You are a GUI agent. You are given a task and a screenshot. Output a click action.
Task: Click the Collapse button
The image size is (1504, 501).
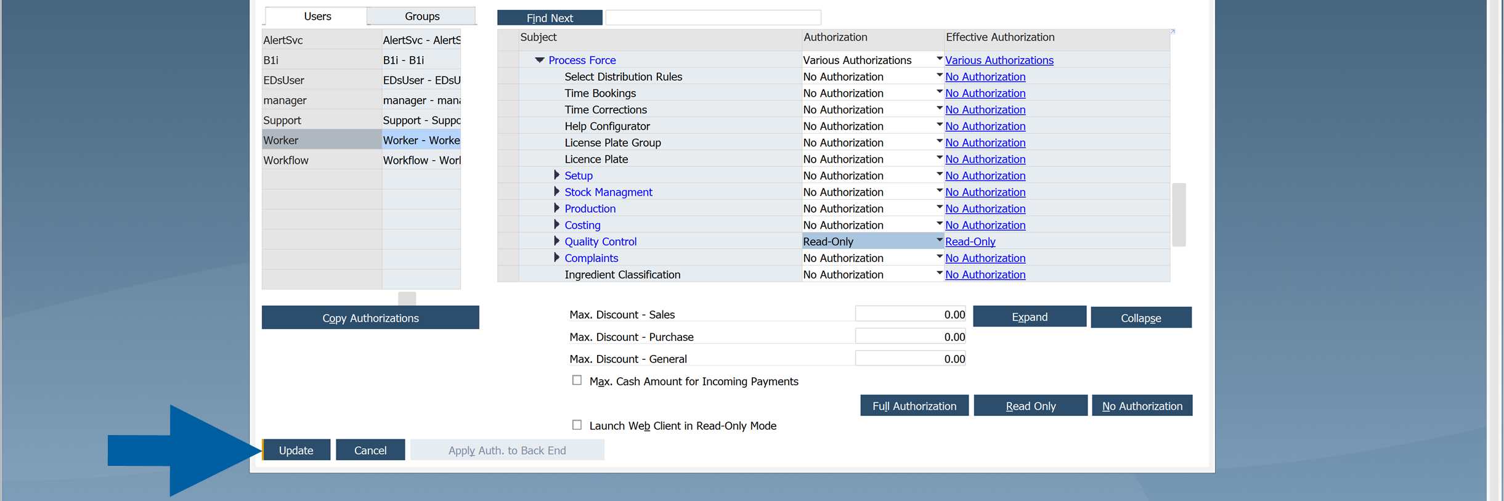tap(1141, 317)
